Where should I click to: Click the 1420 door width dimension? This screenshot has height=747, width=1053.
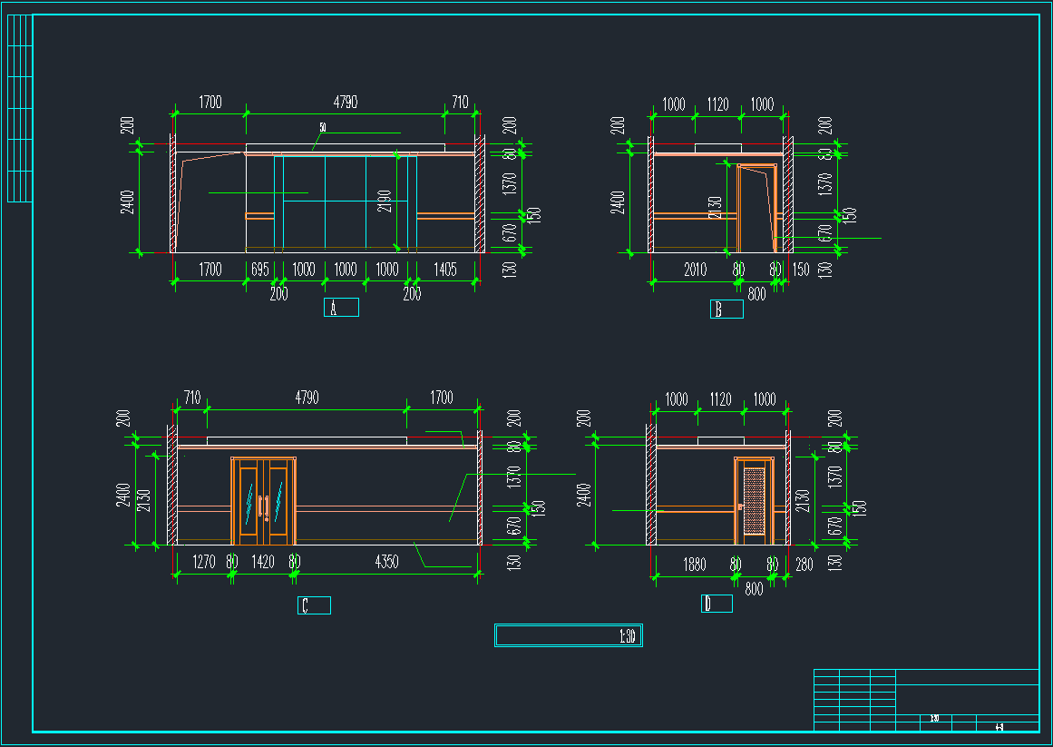click(262, 562)
